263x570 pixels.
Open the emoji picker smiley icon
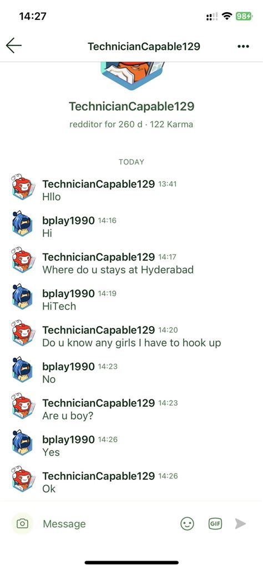tap(187, 524)
